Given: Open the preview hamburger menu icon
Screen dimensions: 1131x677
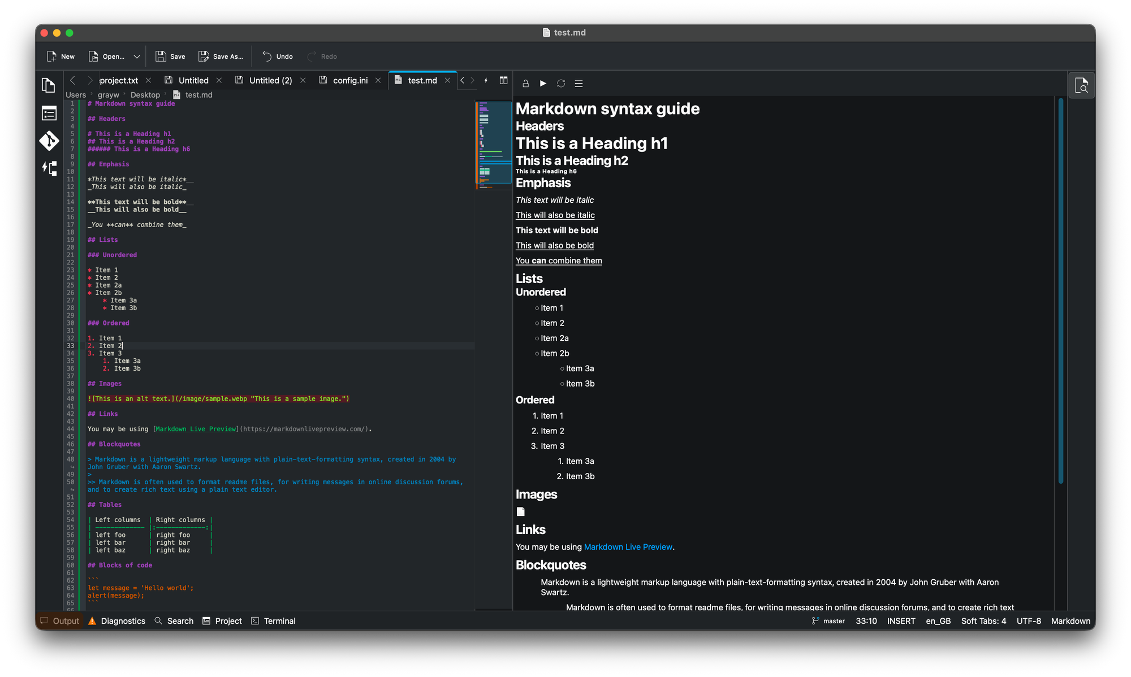Looking at the screenshot, I should (579, 83).
